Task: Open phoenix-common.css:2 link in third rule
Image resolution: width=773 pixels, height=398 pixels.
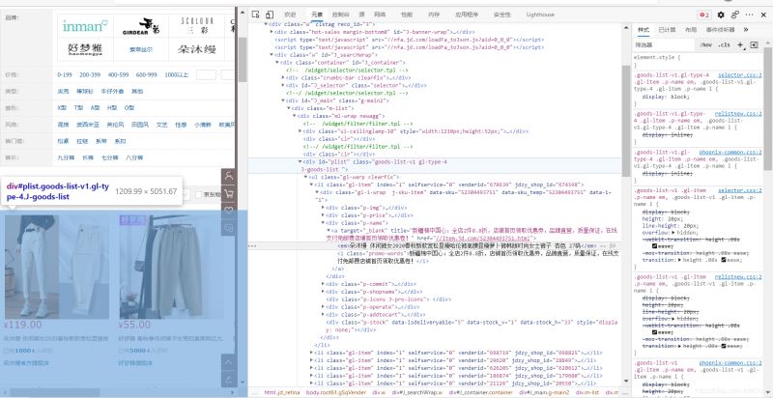Action: (730, 153)
